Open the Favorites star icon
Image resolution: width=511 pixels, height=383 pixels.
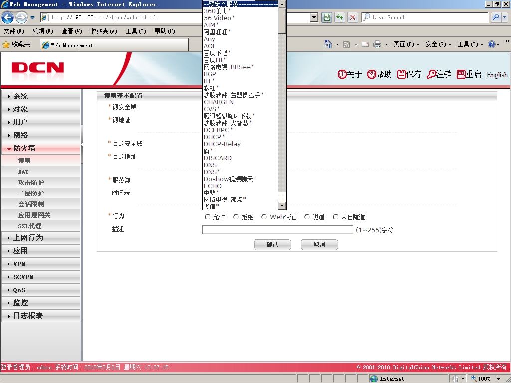coord(6,44)
